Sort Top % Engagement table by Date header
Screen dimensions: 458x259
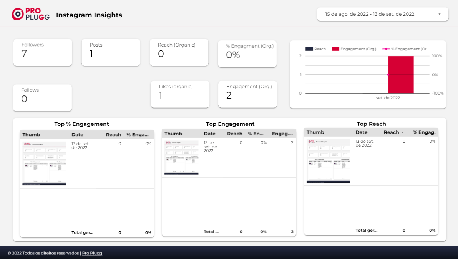click(x=77, y=135)
